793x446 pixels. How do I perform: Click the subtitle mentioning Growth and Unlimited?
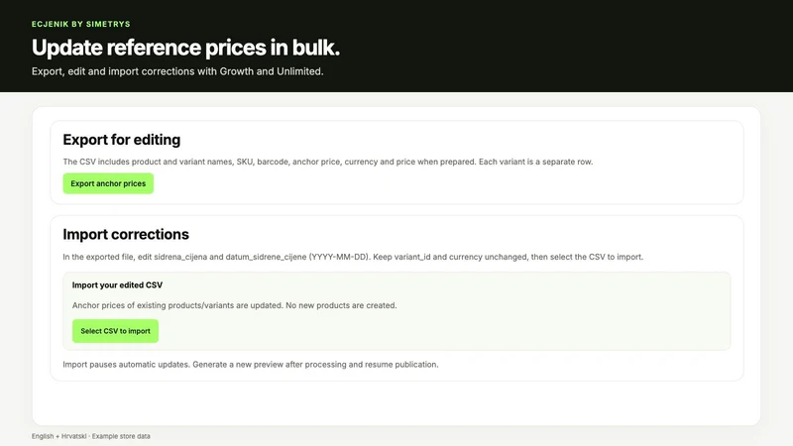(177, 71)
